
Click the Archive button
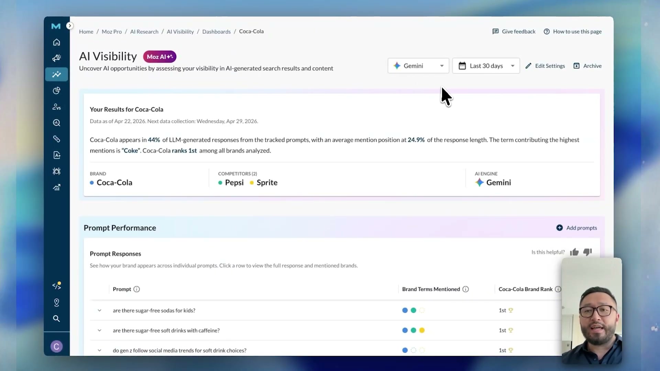tap(587, 66)
